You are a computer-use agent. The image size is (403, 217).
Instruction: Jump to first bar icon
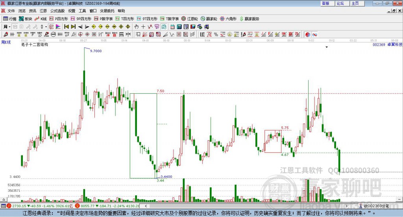[66, 27]
